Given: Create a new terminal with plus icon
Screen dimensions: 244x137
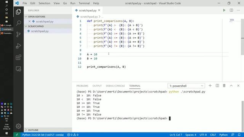Looking at the screenshot, I should click(x=210, y=86).
